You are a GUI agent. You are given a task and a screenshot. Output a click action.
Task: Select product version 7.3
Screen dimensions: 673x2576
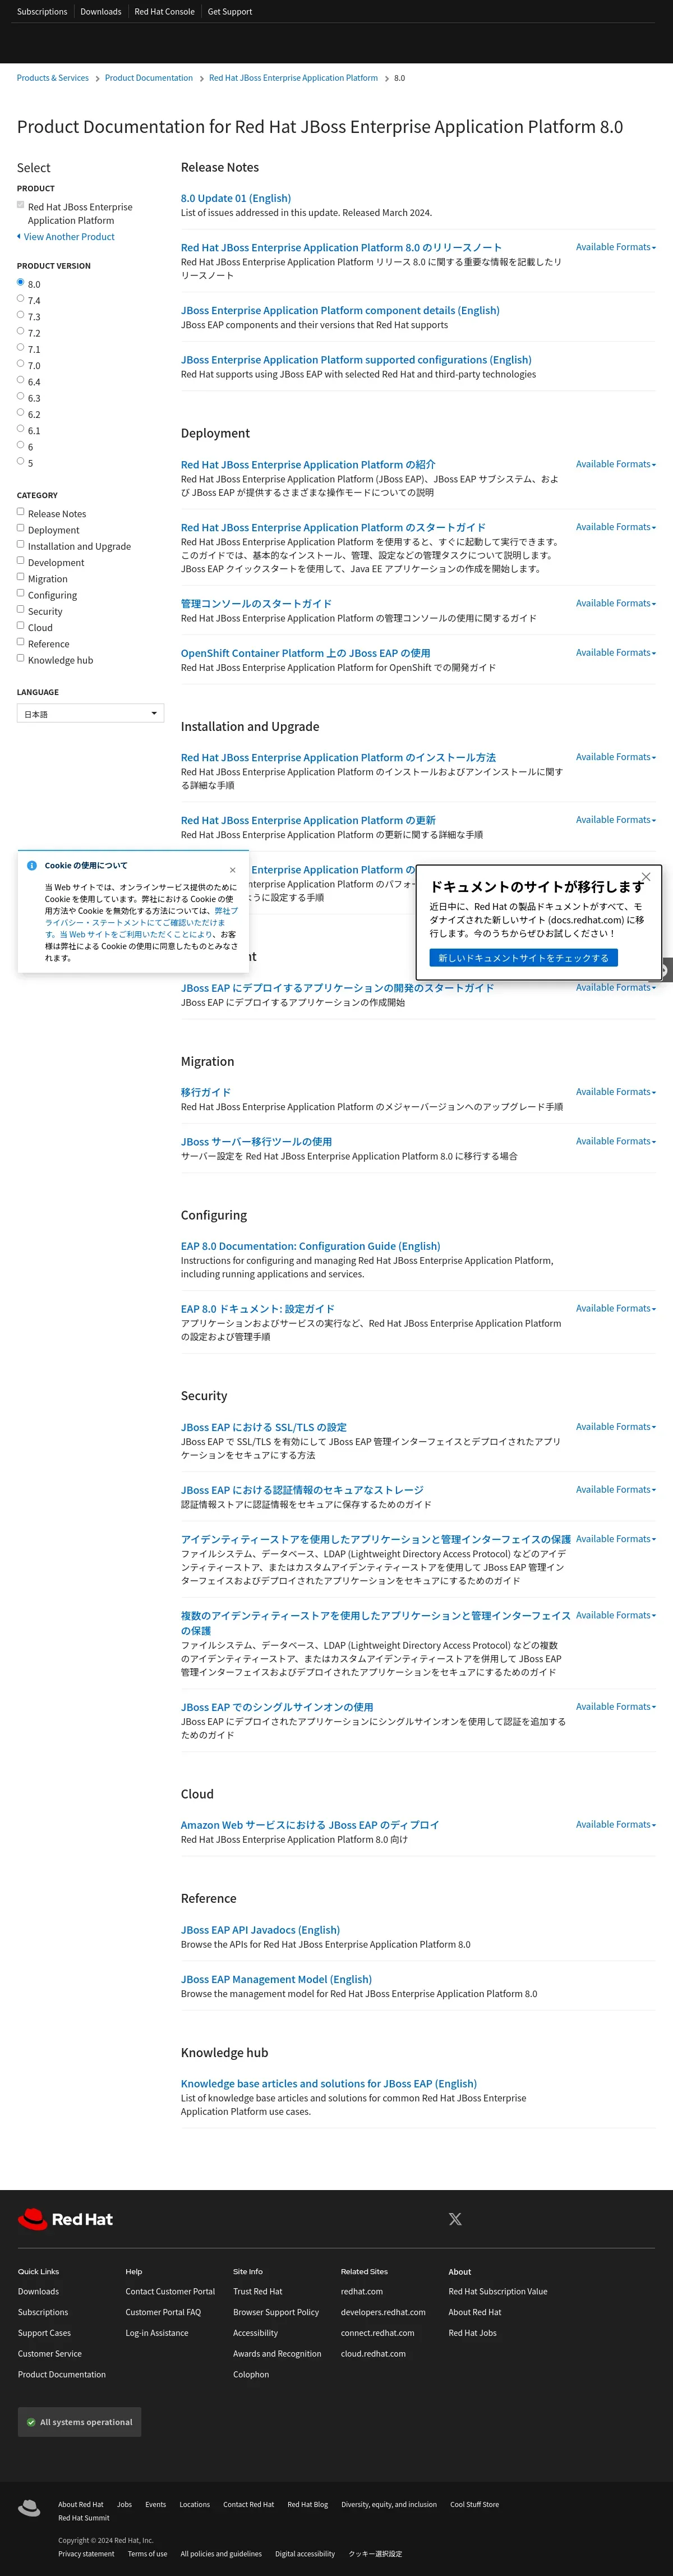(20, 314)
